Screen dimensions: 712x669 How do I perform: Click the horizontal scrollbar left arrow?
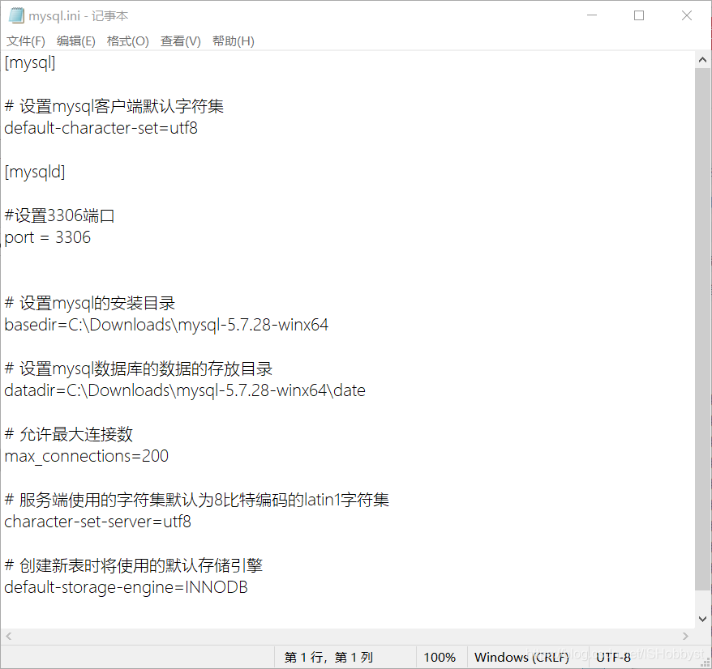(x=9, y=637)
